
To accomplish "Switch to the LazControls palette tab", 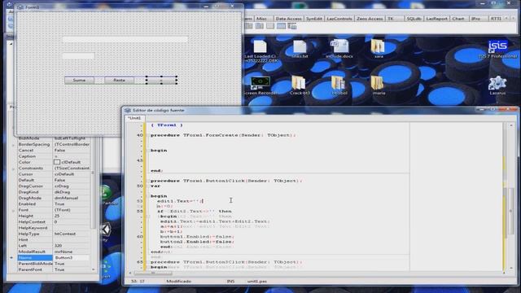I will (339, 19).
